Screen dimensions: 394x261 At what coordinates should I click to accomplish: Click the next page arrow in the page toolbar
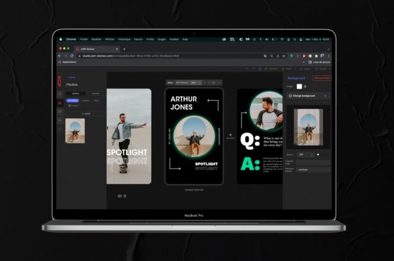[x=209, y=82]
